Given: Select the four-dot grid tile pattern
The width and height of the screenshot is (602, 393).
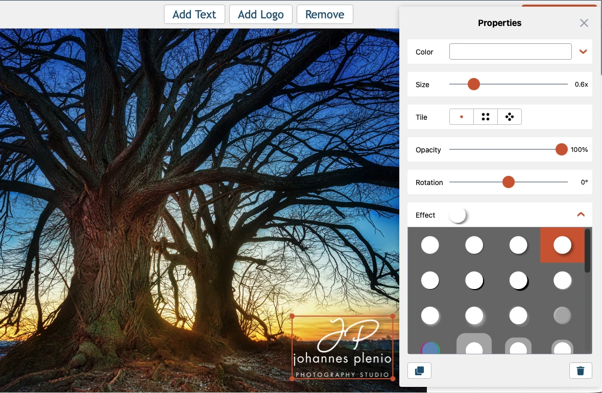Looking at the screenshot, I should pyautogui.click(x=485, y=116).
